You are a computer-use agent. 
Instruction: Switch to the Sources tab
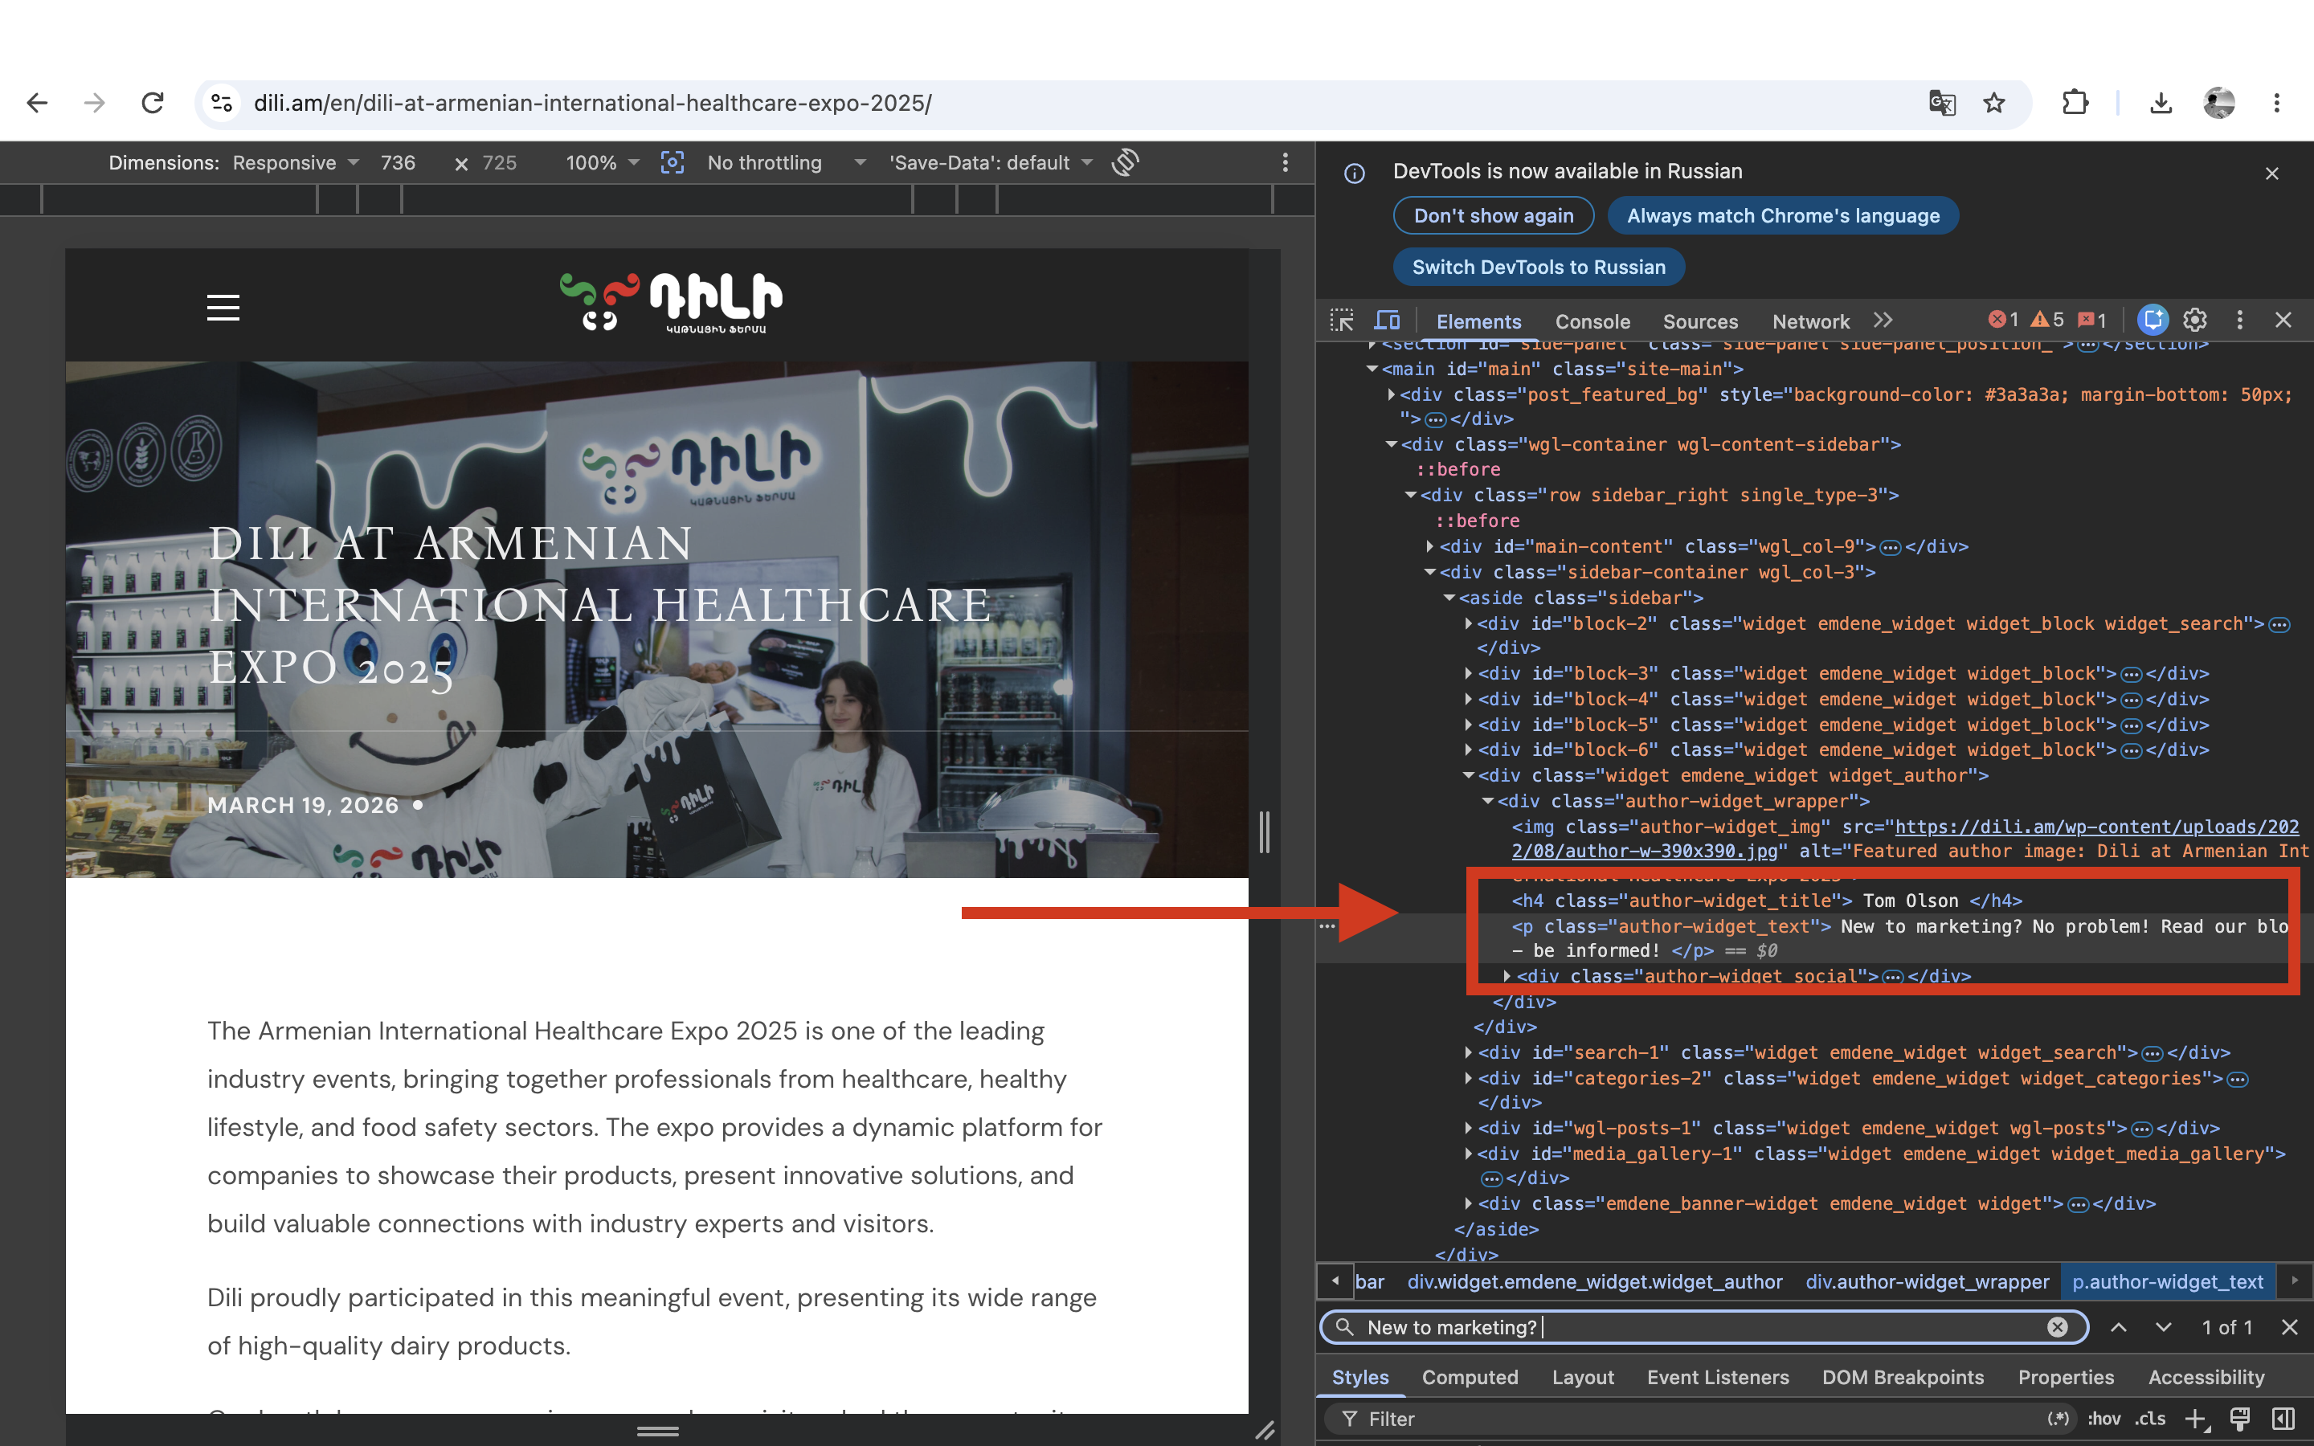point(1700,321)
